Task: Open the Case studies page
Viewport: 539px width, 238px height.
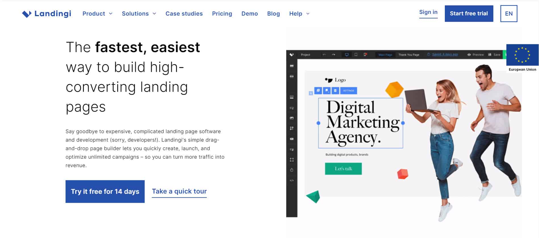Action: [x=184, y=14]
